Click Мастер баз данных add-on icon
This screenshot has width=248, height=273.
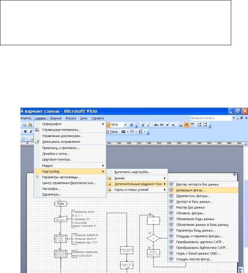(x=171, y=207)
